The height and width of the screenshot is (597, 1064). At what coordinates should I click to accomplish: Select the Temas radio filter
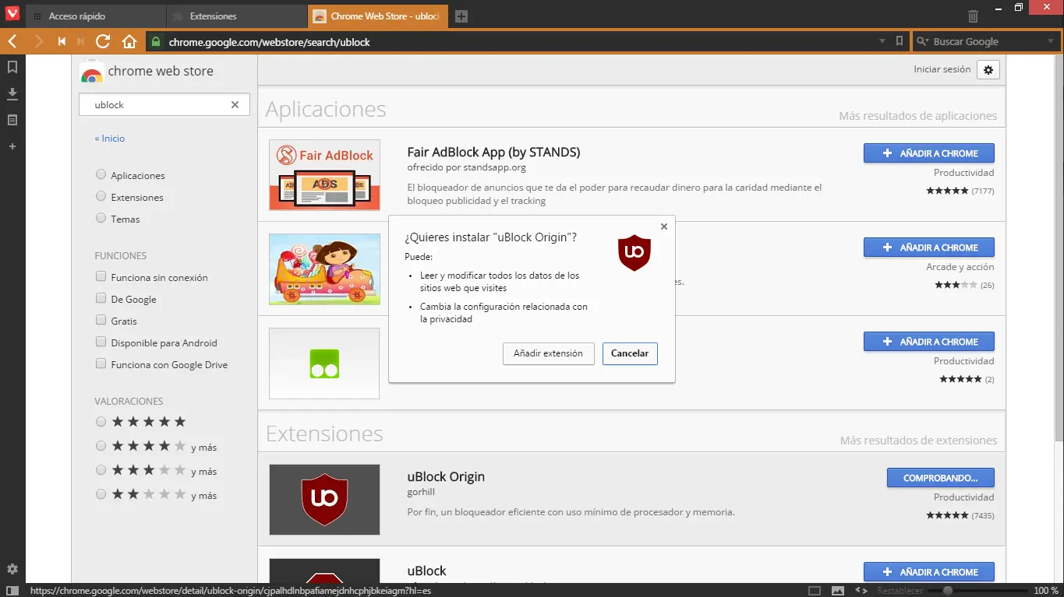[101, 218]
